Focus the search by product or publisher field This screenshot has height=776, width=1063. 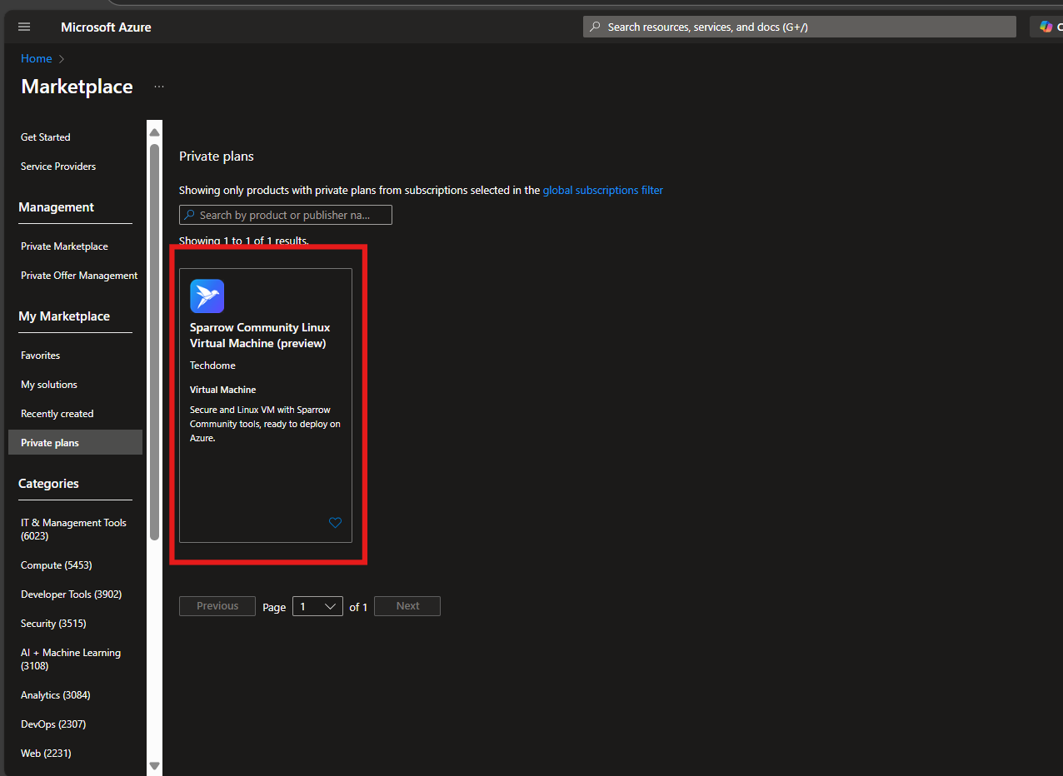(x=286, y=215)
